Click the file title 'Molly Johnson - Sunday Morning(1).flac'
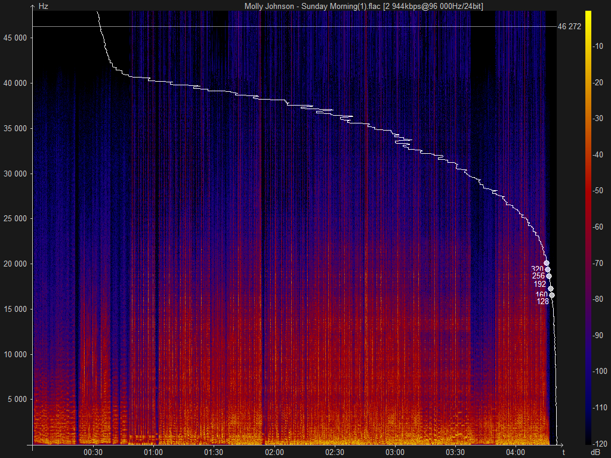Image resolution: width=611 pixels, height=458 pixels. pyautogui.click(x=313, y=6)
